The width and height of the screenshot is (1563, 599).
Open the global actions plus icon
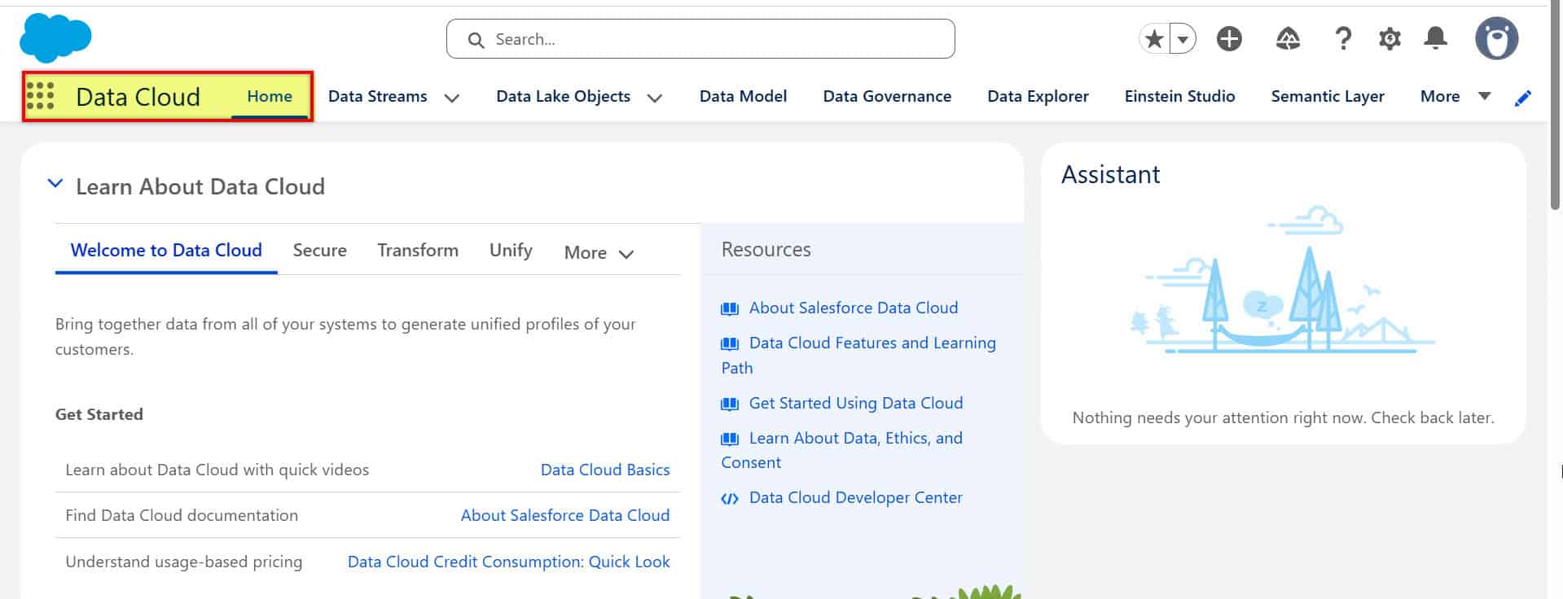(1229, 38)
